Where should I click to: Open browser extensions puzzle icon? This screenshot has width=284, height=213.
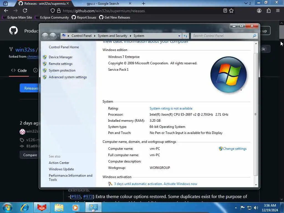[268, 11]
